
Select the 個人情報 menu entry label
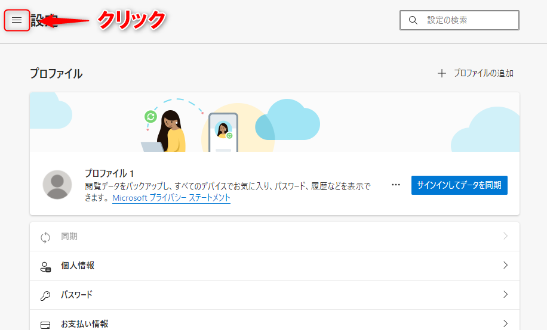coord(78,266)
